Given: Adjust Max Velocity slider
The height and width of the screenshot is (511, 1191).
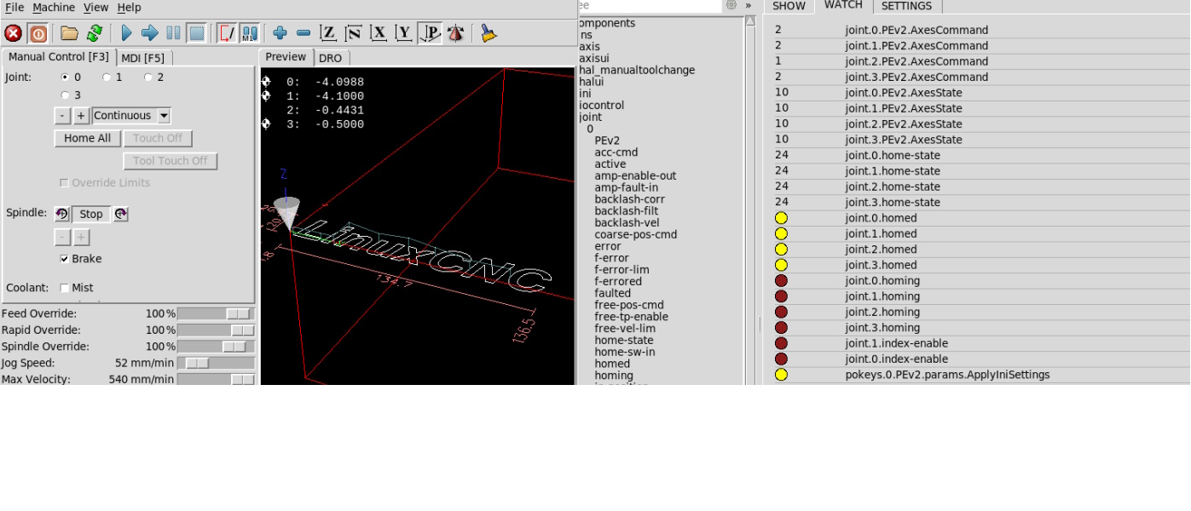Looking at the screenshot, I should tap(216, 379).
